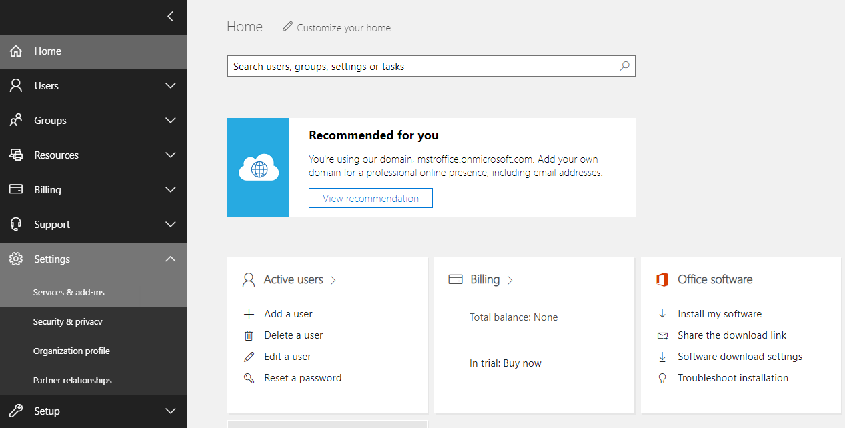Click the Office logo icon
Image resolution: width=845 pixels, height=428 pixels.
tap(662, 279)
